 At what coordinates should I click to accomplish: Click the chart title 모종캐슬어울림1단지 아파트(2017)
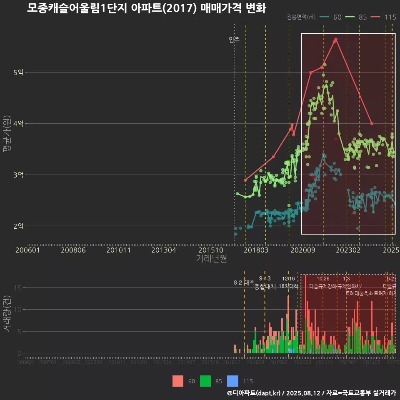(x=112, y=8)
